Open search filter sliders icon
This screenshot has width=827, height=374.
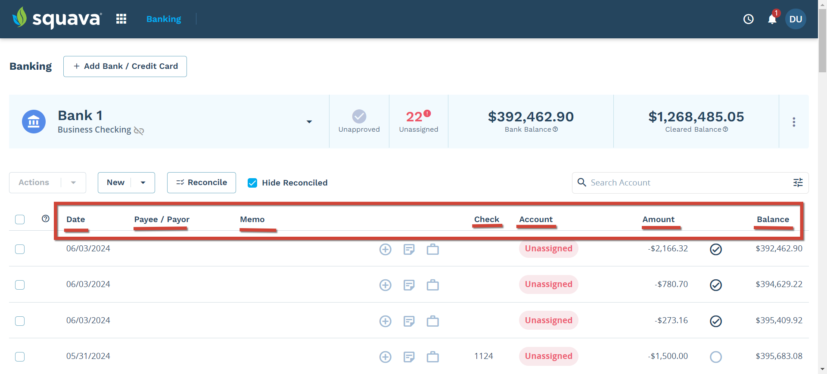pos(798,182)
